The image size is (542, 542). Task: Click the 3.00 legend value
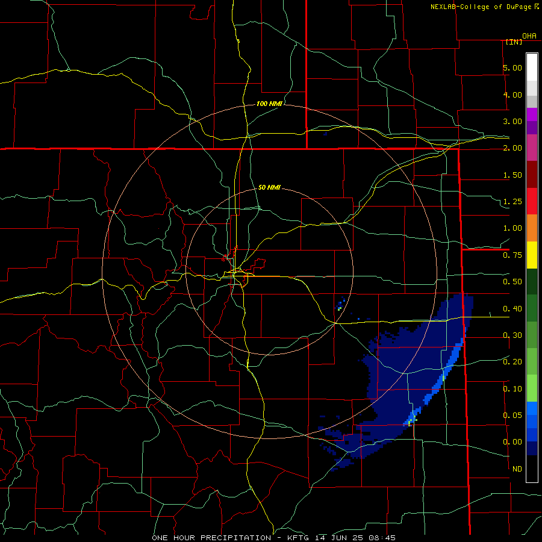point(512,121)
